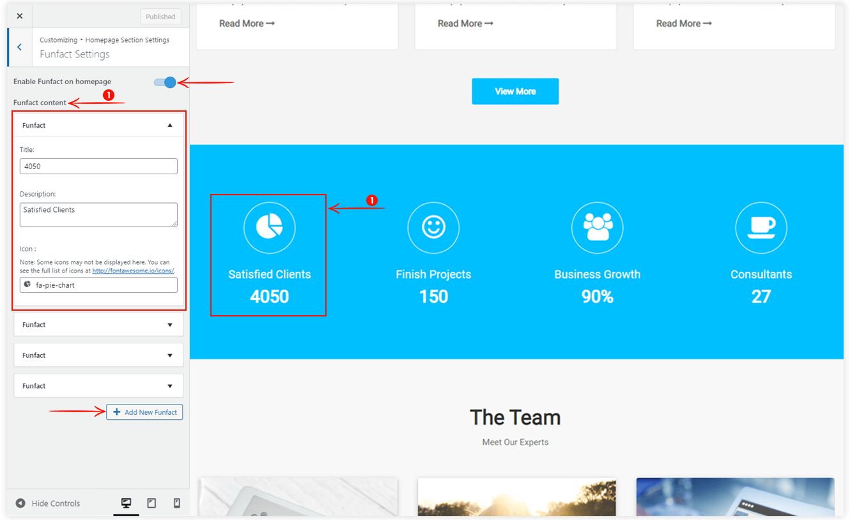The height and width of the screenshot is (520, 850).
Task: Go back using the left chevron
Action: click(x=20, y=47)
